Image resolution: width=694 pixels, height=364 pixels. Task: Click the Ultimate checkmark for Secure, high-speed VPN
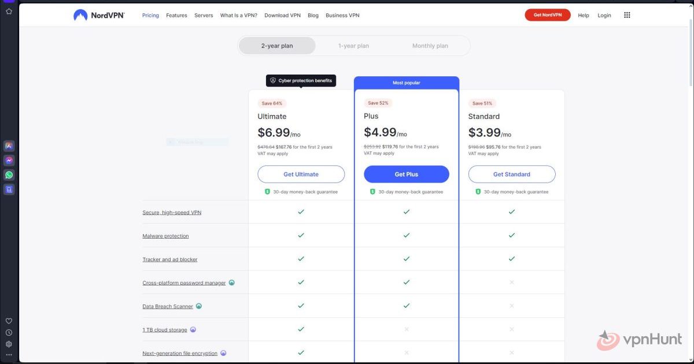coord(301,212)
